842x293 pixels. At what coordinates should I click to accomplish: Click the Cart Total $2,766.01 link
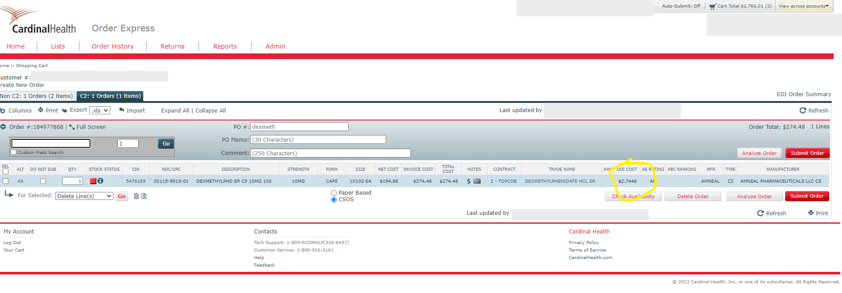click(744, 6)
